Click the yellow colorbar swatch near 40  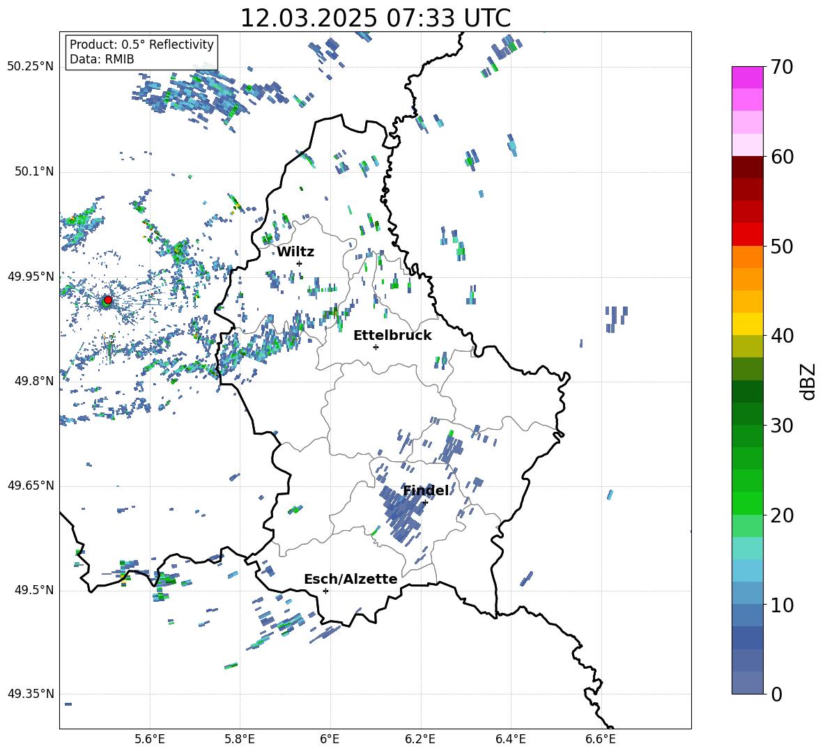coord(748,324)
